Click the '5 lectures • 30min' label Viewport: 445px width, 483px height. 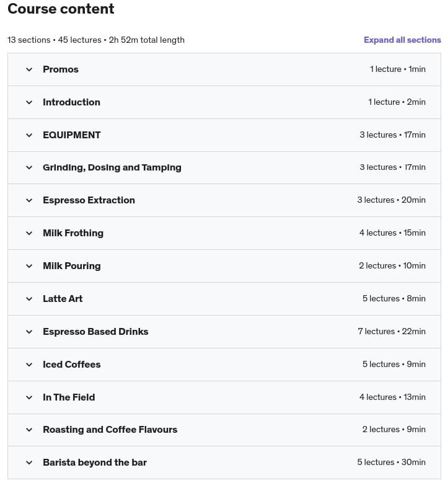coord(391,463)
